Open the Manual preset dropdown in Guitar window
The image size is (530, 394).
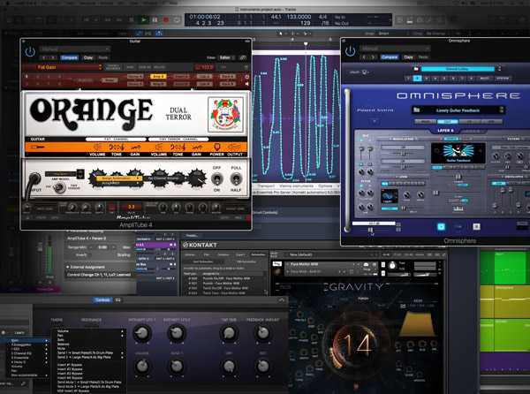click(x=75, y=49)
